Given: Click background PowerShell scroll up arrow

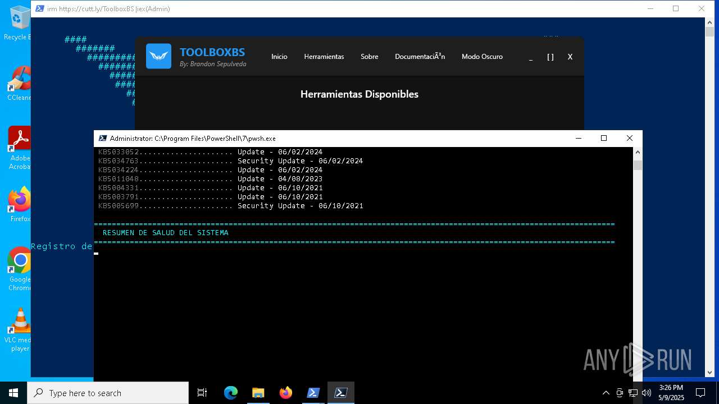Looking at the screenshot, I should coord(709,22).
